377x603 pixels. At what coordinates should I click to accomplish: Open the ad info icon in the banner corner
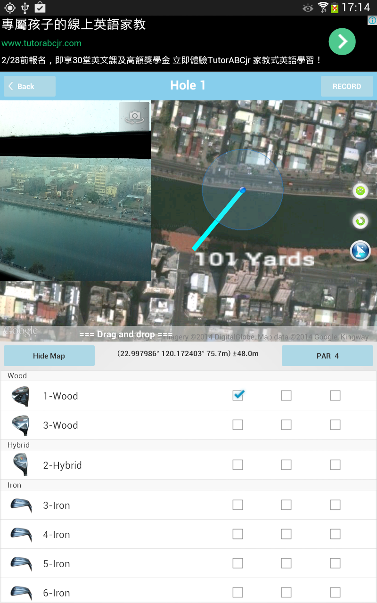372,20
